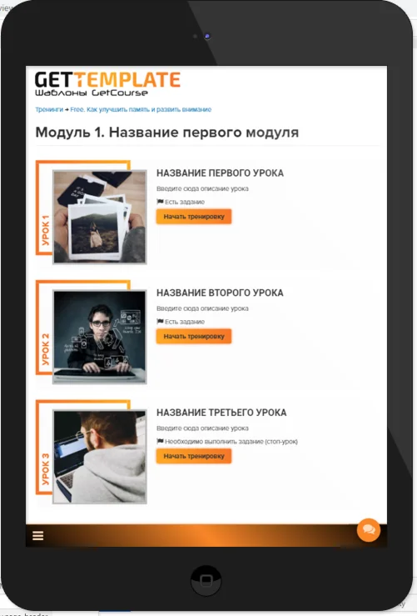Open the second lesson thumbnail with glasses man

click(100, 337)
